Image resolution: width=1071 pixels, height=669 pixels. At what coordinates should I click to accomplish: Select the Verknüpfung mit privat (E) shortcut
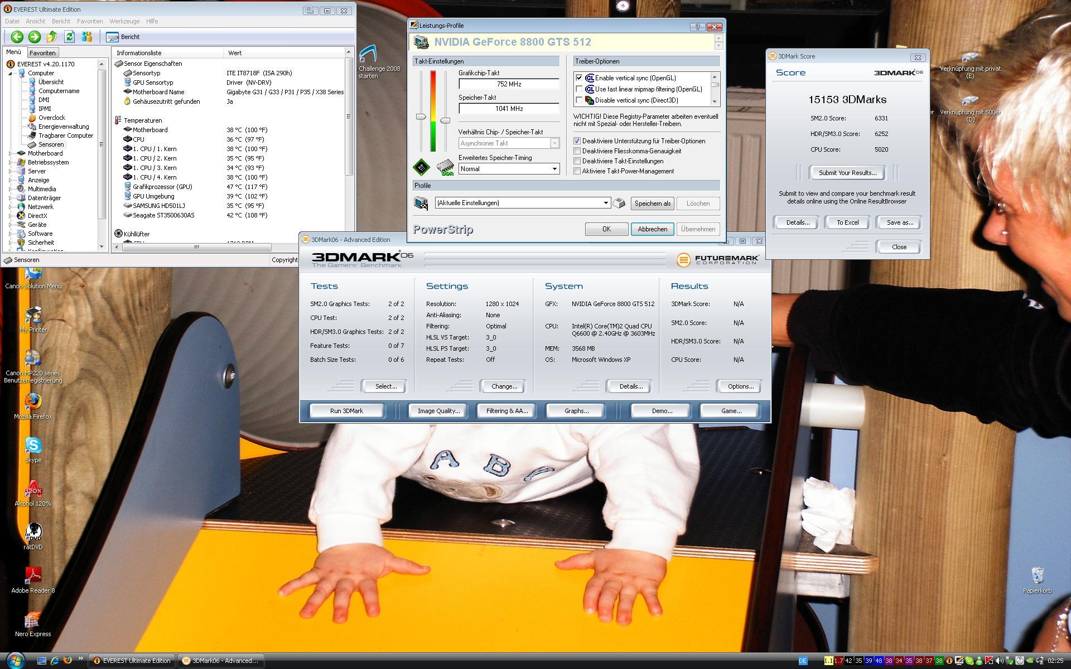[970, 65]
